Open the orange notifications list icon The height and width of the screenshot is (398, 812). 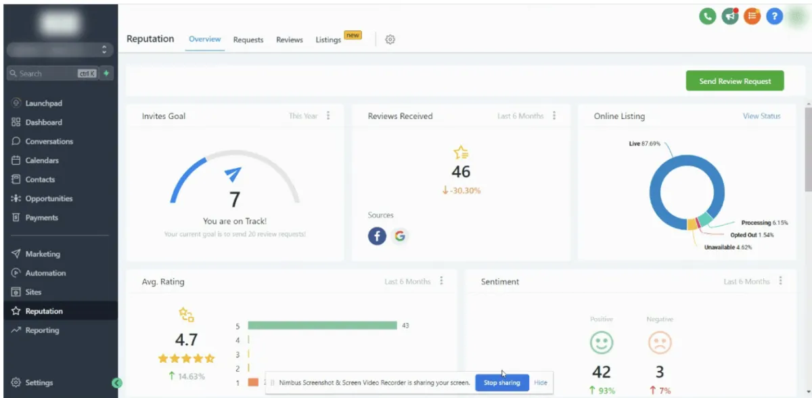coord(752,16)
